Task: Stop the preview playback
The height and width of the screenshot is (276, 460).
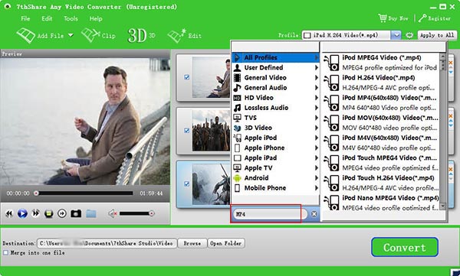Action: 49,213
